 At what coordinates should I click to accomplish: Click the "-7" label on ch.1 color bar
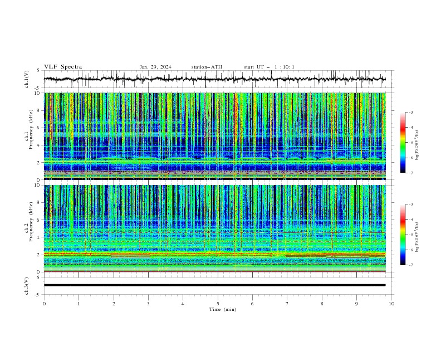pyautogui.click(x=411, y=173)
